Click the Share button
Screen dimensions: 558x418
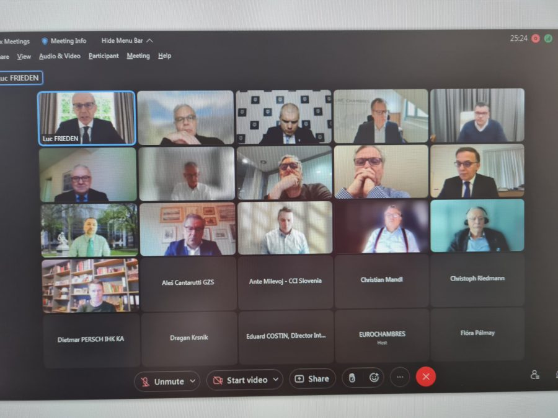pos(312,378)
